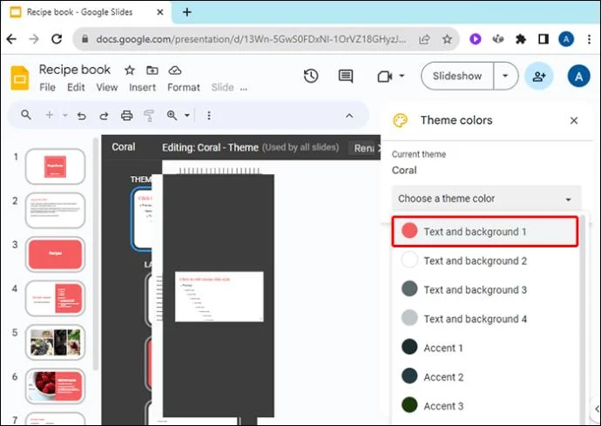The image size is (601, 426).
Task: Click the zoom magnifier tool
Action: tap(172, 115)
